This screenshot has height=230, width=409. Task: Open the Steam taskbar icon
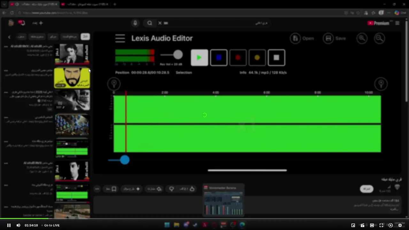pyautogui.click(x=195, y=225)
